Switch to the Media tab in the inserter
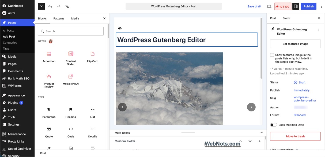 click(75, 18)
